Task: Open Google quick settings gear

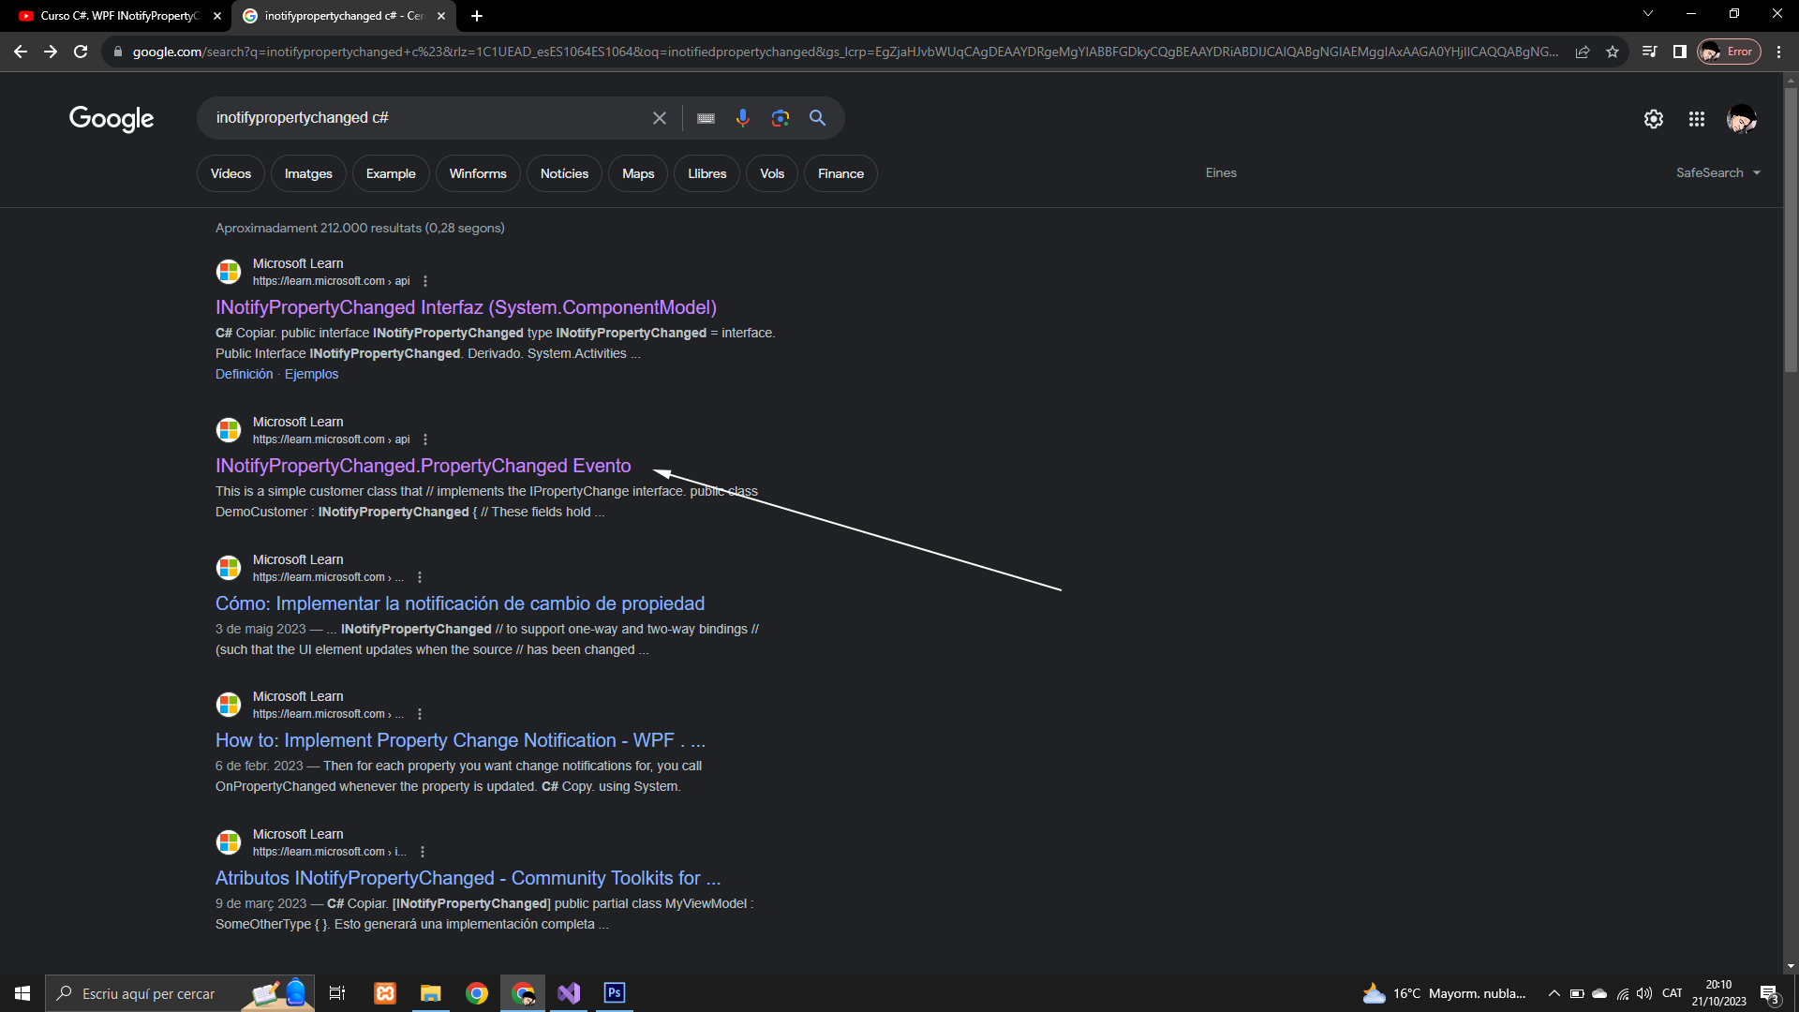Action: 1653,119
